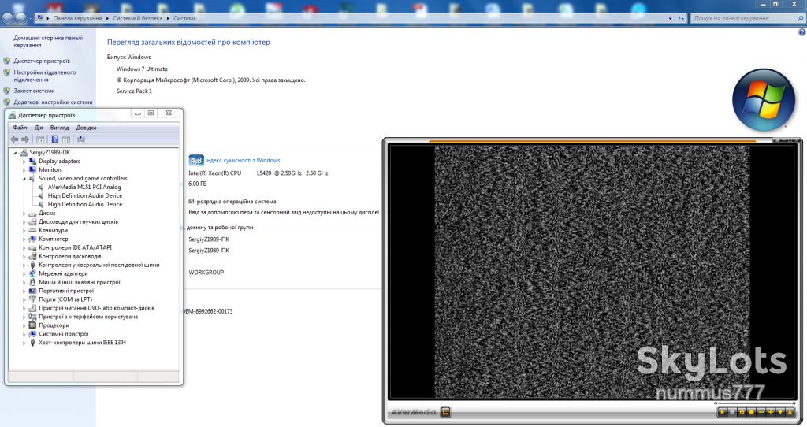807x427 pixels.
Task: Click the snapshot ring icon in AVerMedia player
Action: 742,412
